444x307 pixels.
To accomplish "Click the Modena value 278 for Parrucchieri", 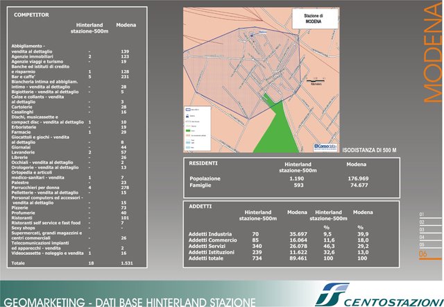I will 125,188.
